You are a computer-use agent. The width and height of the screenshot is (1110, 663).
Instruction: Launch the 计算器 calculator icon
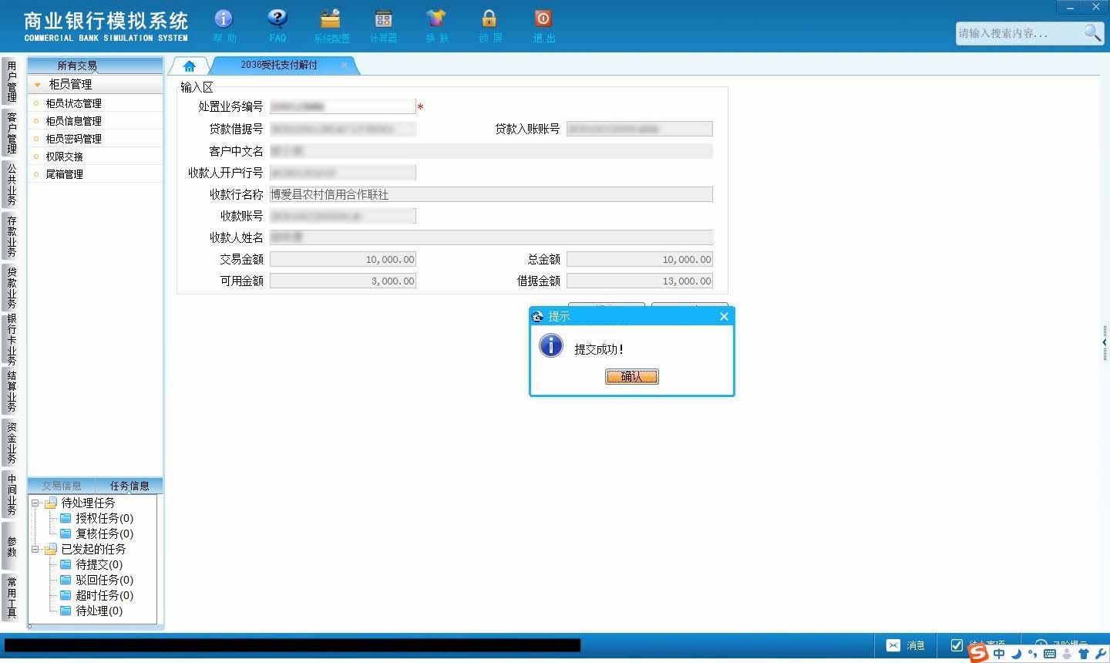[383, 19]
